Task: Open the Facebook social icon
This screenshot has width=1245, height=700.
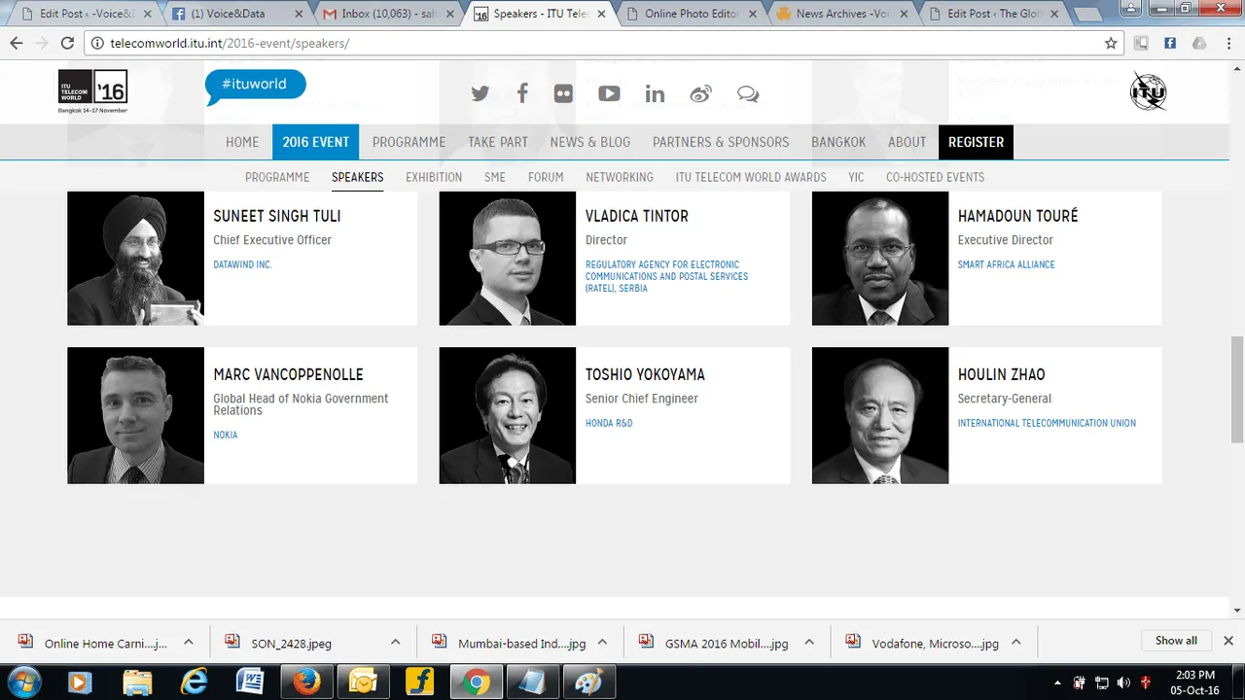Action: (522, 93)
